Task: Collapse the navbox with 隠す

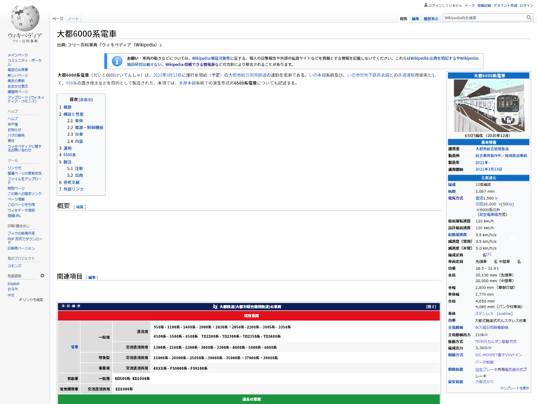Action: [431, 307]
